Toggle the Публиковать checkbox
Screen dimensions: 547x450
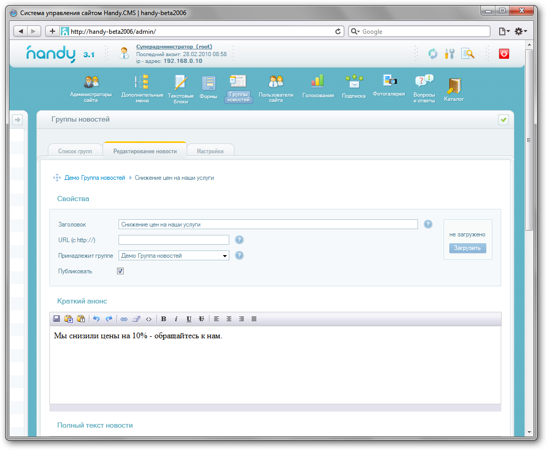[121, 271]
